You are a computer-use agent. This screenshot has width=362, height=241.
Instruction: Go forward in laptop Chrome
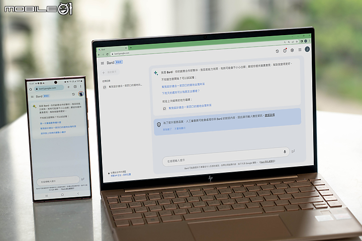pos(103,54)
